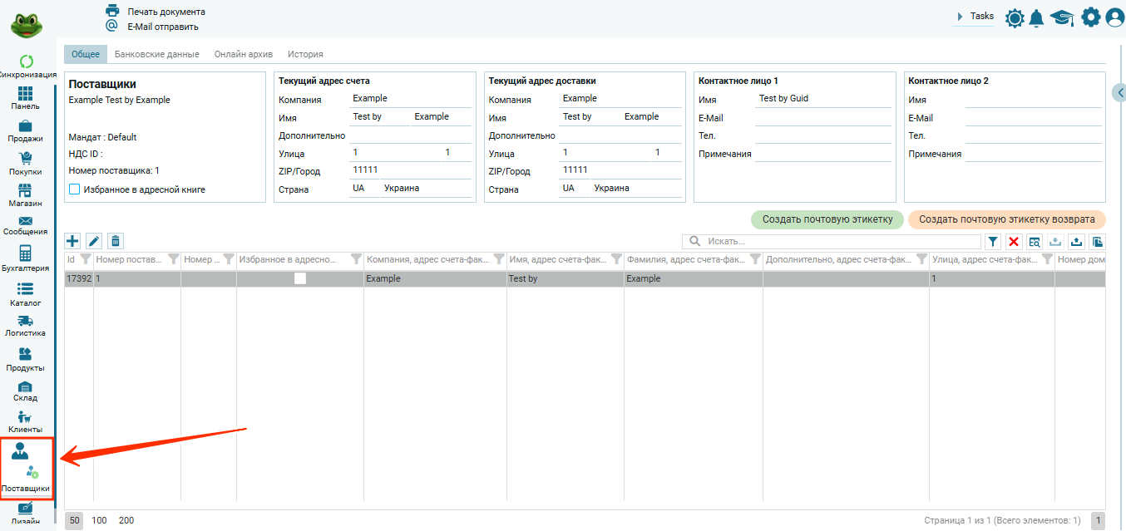The image size is (1126, 531).
Task: Click Создать почтовую этикетку возврата button
Action: pos(1006,219)
